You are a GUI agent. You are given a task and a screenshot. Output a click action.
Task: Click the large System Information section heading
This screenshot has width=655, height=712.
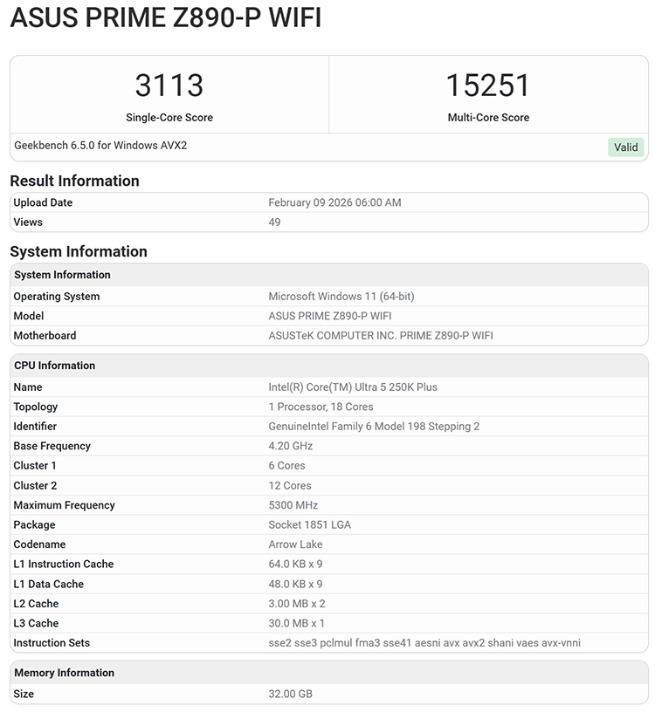tap(79, 251)
